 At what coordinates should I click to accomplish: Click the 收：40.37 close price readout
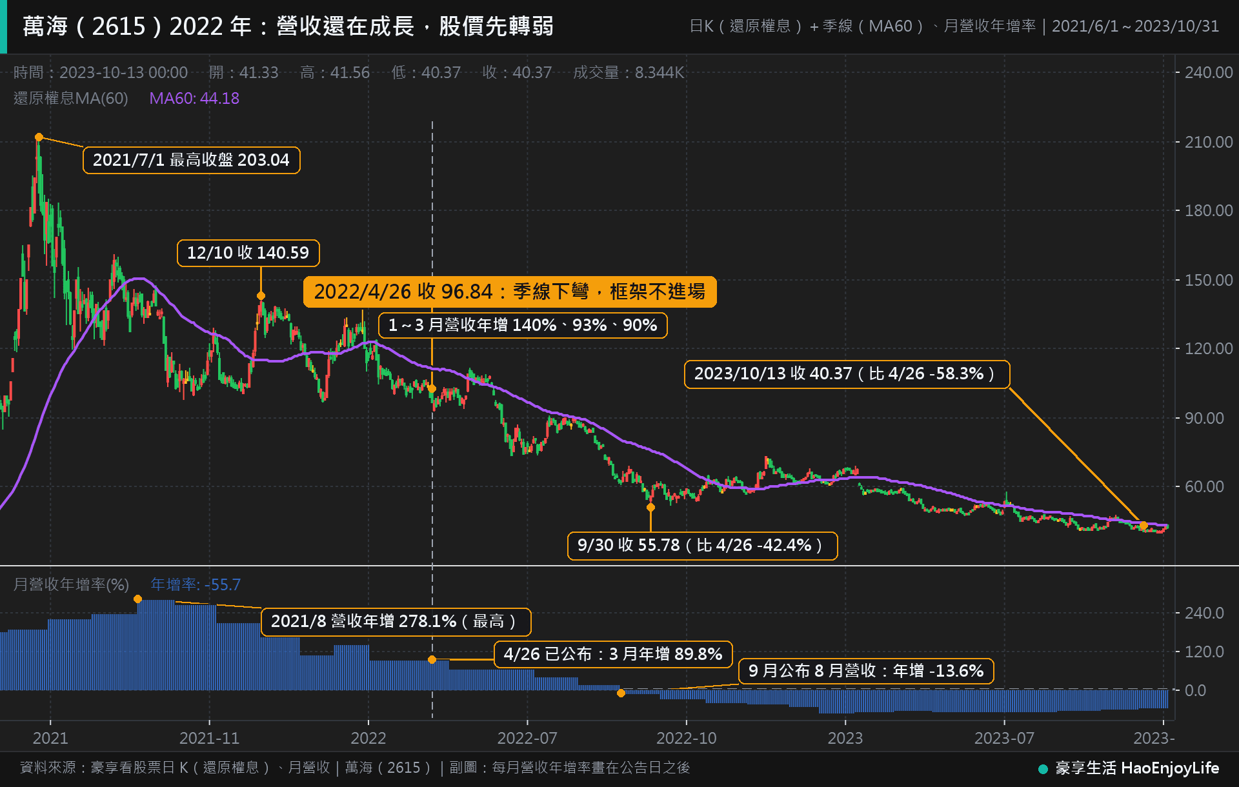[x=517, y=73]
